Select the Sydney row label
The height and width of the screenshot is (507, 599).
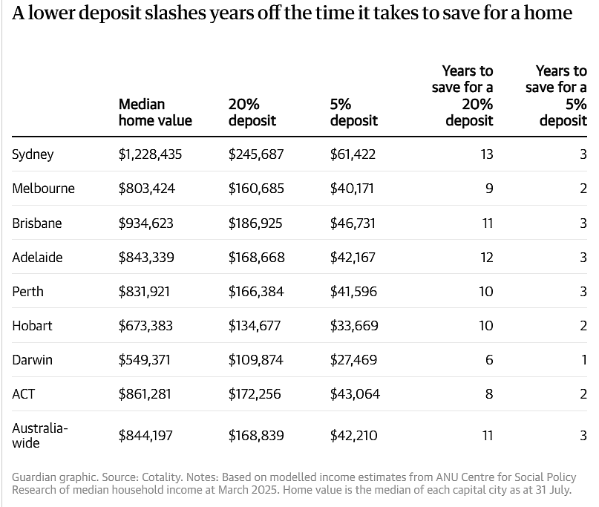click(33, 154)
